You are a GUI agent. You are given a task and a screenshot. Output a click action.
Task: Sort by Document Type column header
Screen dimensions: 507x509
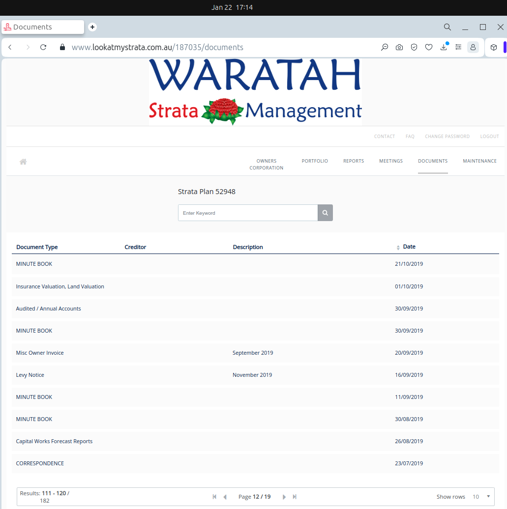pos(37,247)
